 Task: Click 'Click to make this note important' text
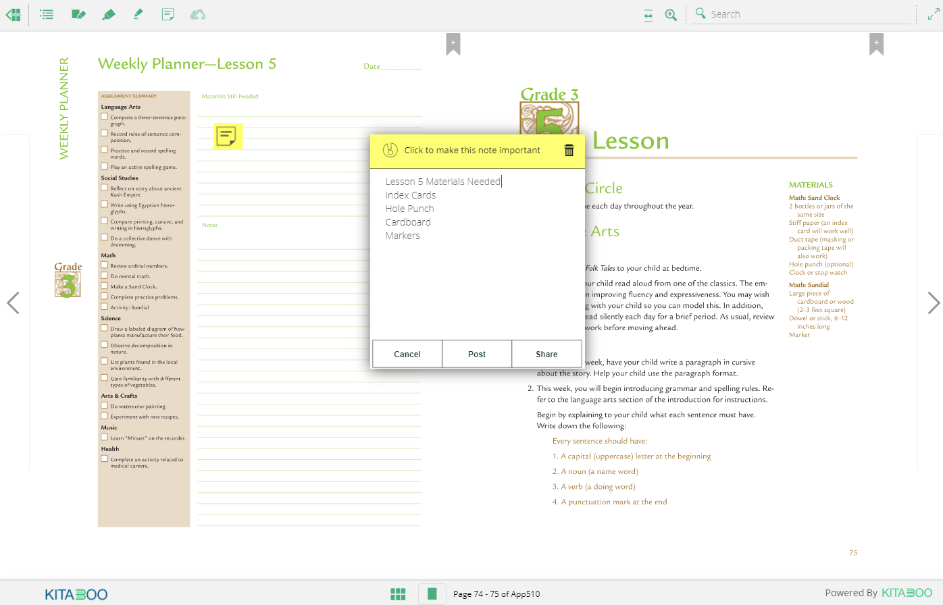pyautogui.click(x=472, y=150)
